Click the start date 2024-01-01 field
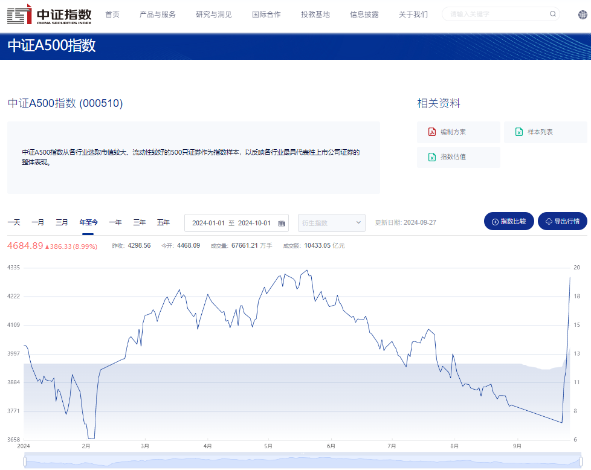 pos(208,223)
